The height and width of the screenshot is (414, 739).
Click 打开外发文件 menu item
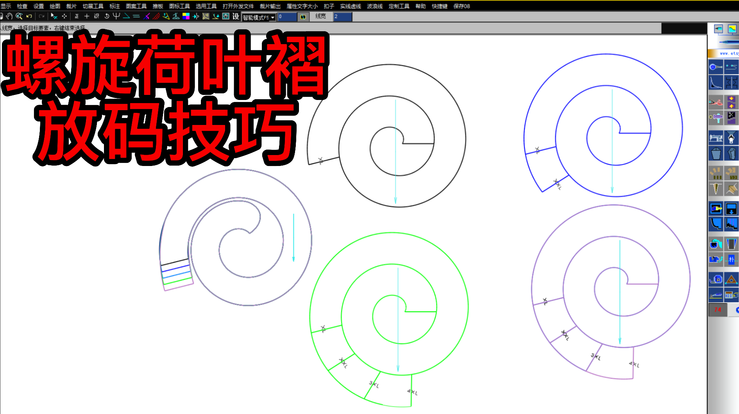238,6
